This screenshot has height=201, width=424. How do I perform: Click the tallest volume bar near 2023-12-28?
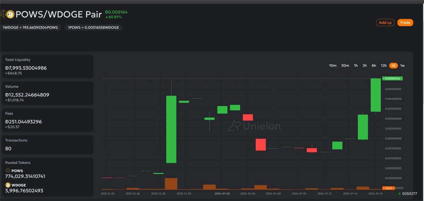coord(171,184)
